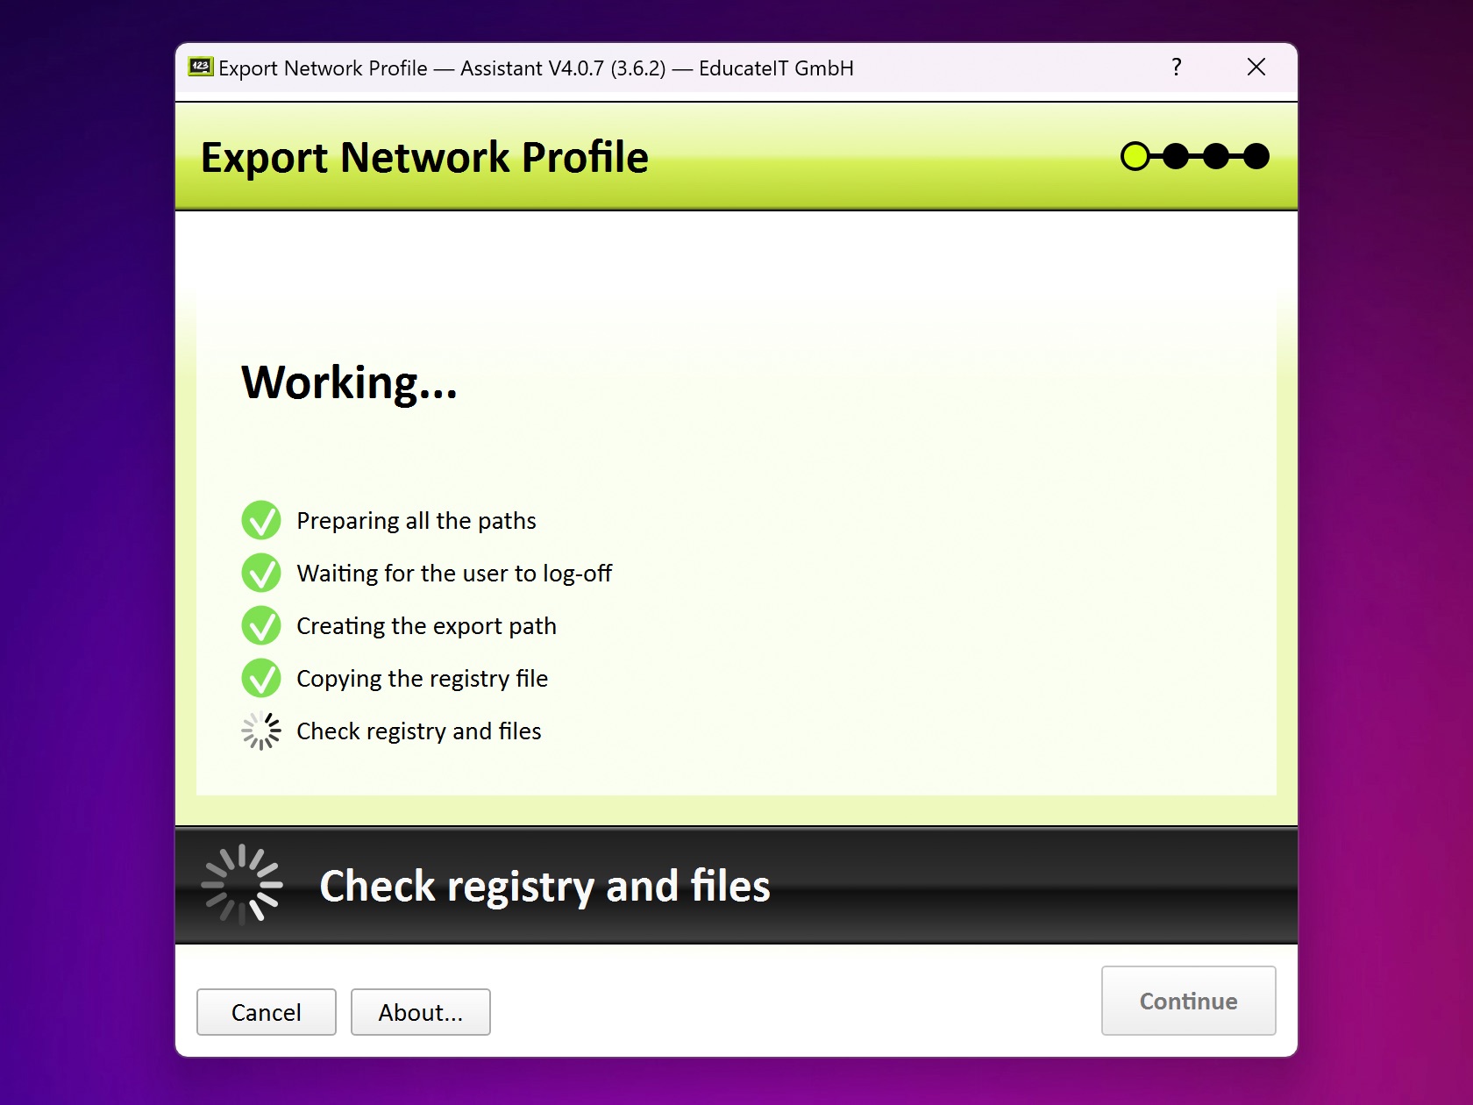Click the Export Network Profile application icon
The width and height of the screenshot is (1473, 1105).
tap(201, 67)
